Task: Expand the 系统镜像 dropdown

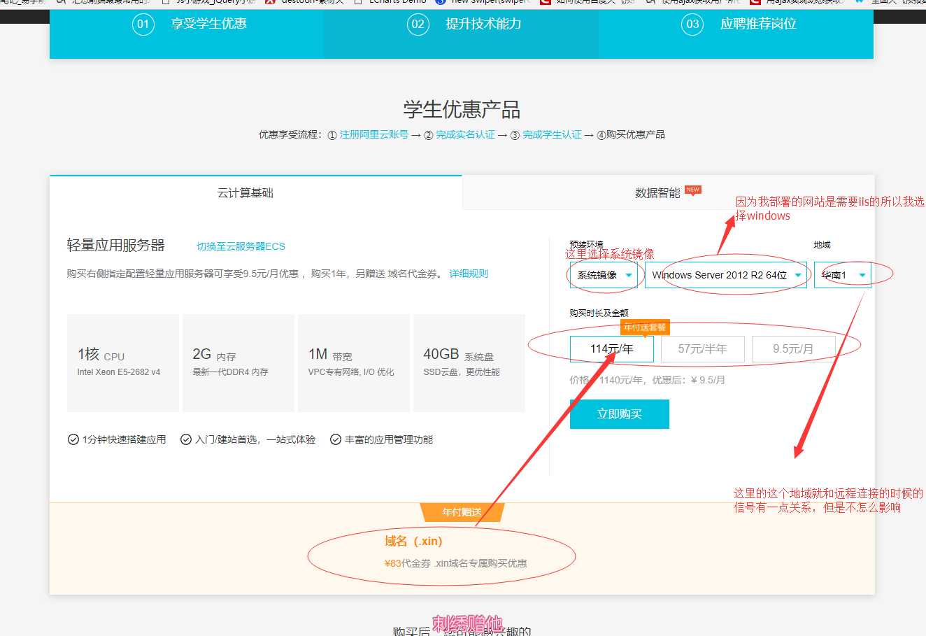Action: click(x=604, y=275)
